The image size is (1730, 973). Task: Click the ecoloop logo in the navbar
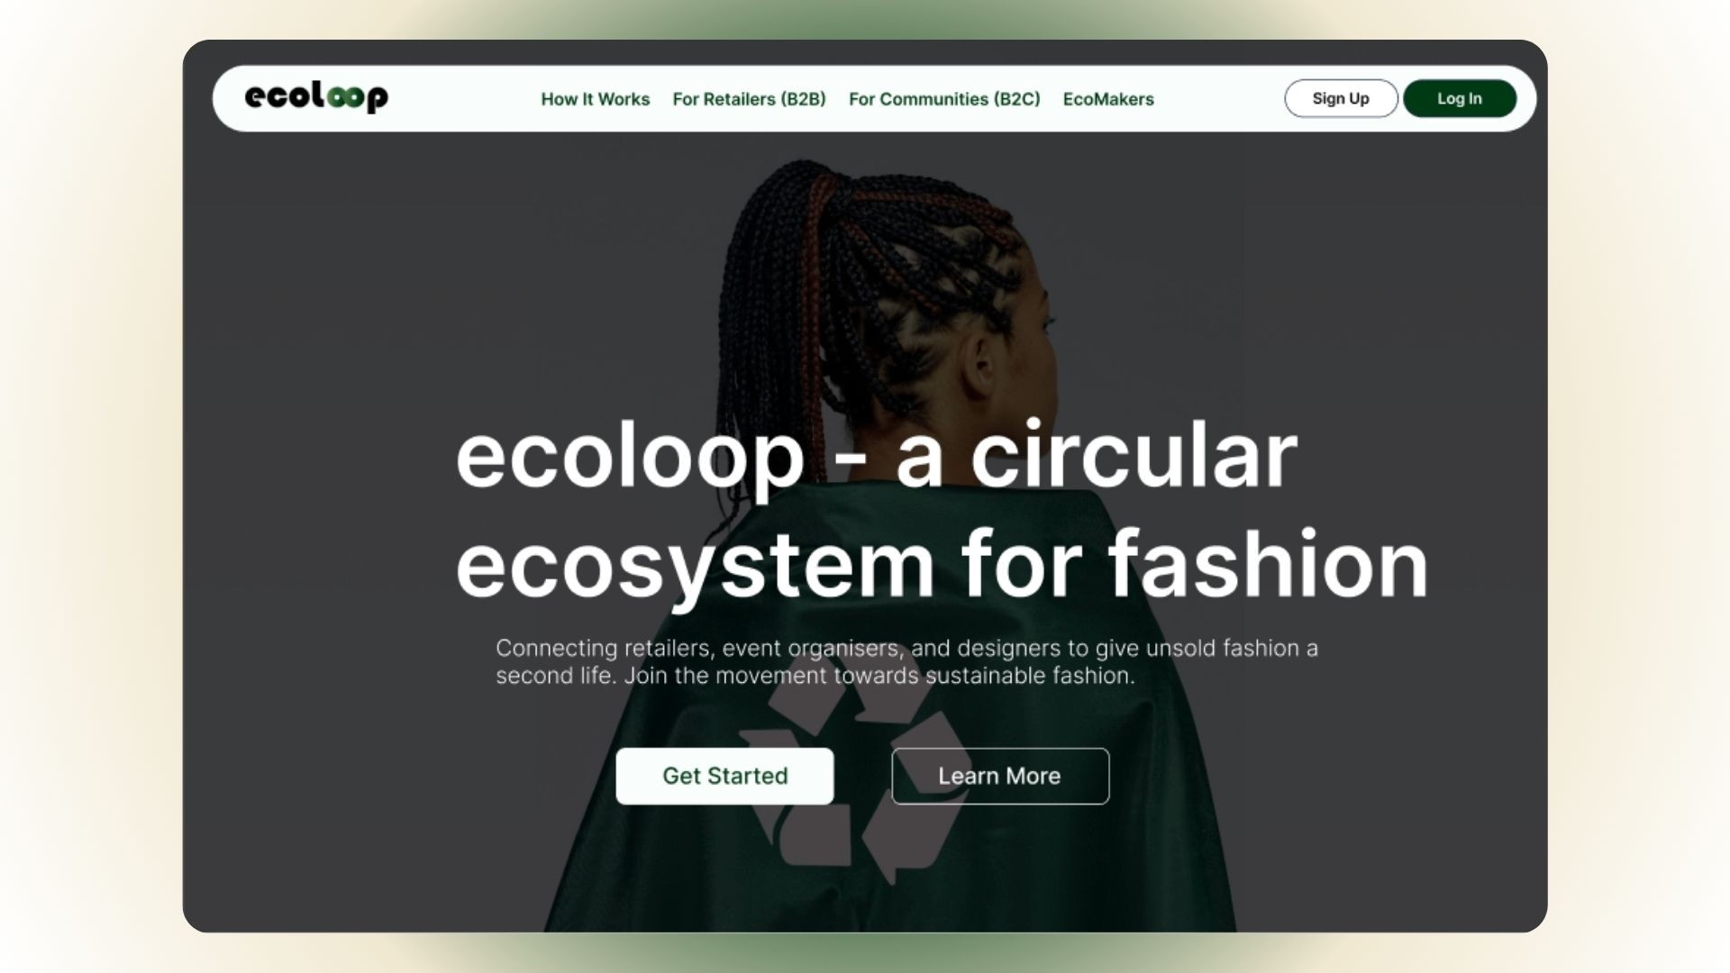(316, 96)
